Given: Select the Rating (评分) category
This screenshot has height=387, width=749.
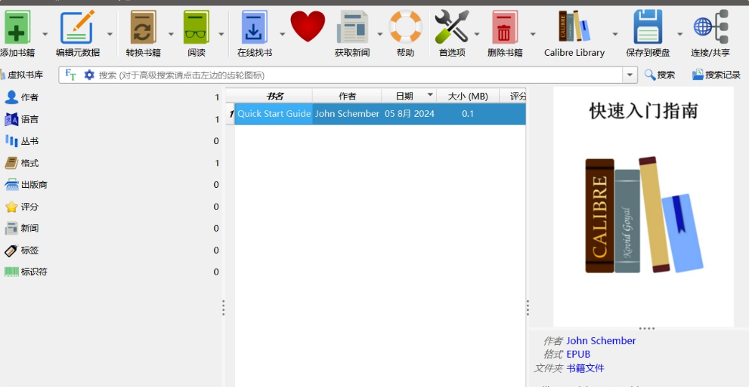Looking at the screenshot, I should tap(111, 207).
